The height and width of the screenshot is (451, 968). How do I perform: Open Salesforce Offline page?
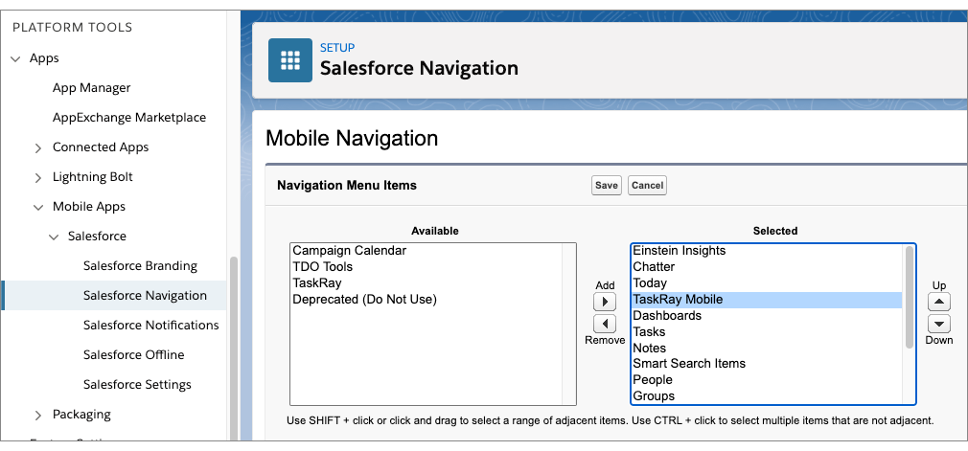click(134, 354)
